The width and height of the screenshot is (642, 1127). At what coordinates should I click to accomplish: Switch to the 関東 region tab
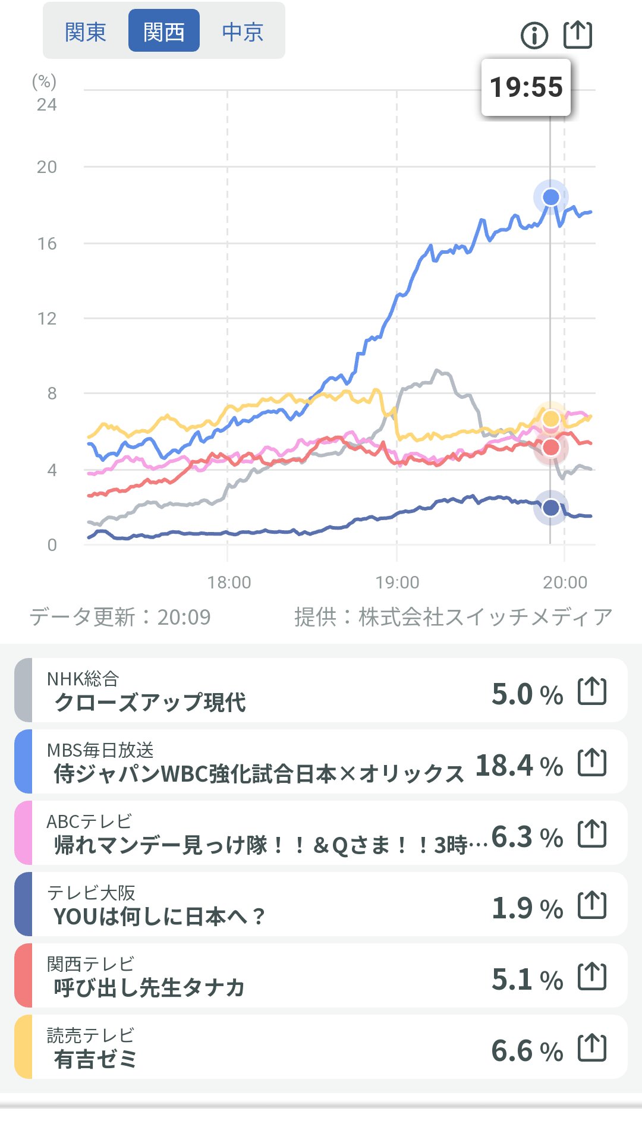pyautogui.click(x=86, y=32)
